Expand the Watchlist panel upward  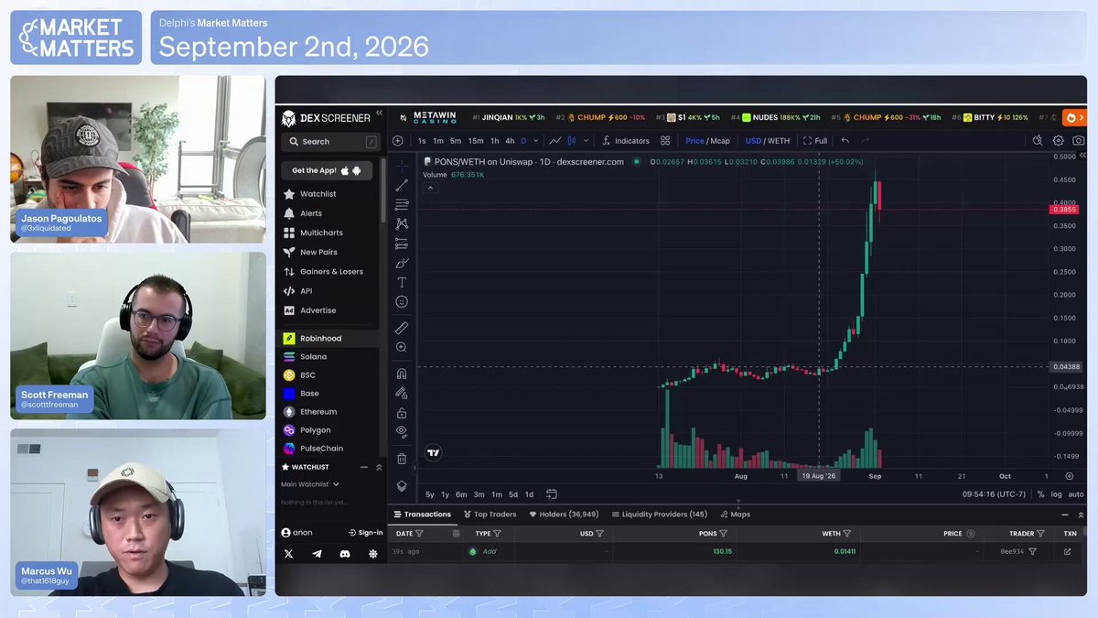point(378,467)
